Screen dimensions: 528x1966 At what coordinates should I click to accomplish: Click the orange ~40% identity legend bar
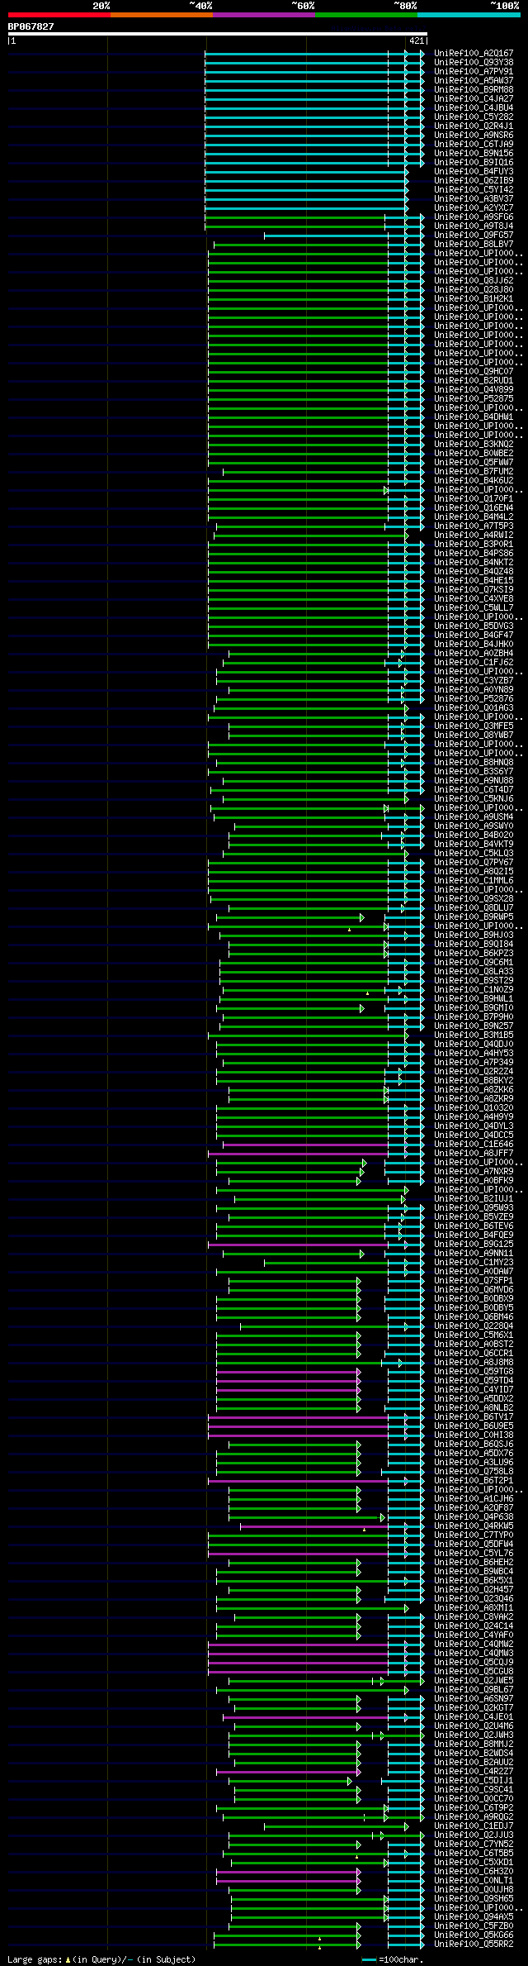tap(161, 15)
